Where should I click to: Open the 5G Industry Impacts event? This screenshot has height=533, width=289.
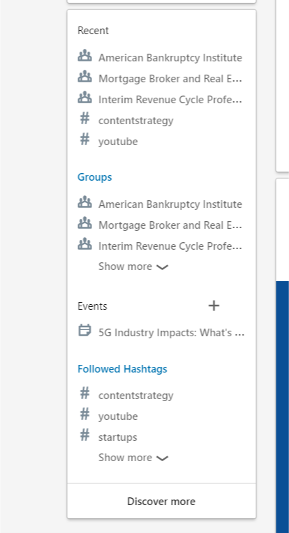coord(171,333)
